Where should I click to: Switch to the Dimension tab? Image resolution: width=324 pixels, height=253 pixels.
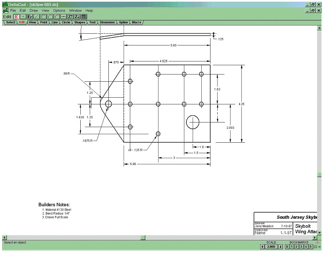click(x=107, y=22)
